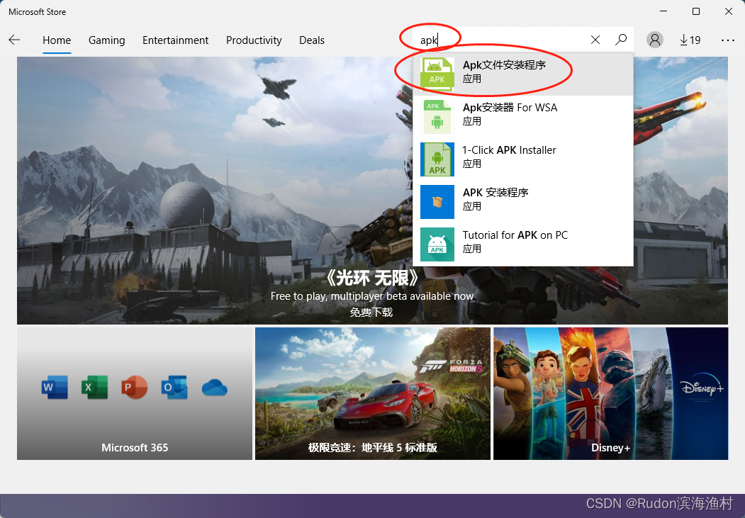Screen dimensions: 745x518
Task: Open the Microsoft 365 label
Action: point(135,448)
